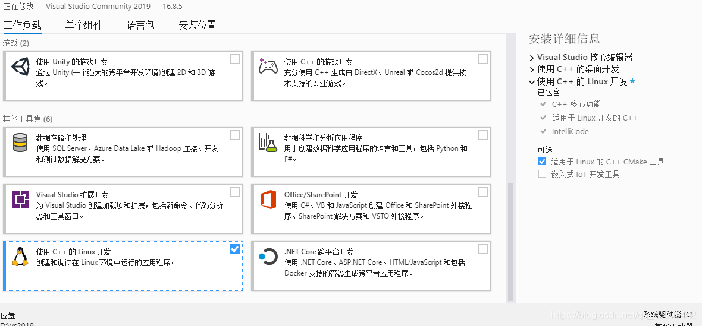
Task: Uncheck the Linux development with C++ checkbox
Action: (234, 249)
